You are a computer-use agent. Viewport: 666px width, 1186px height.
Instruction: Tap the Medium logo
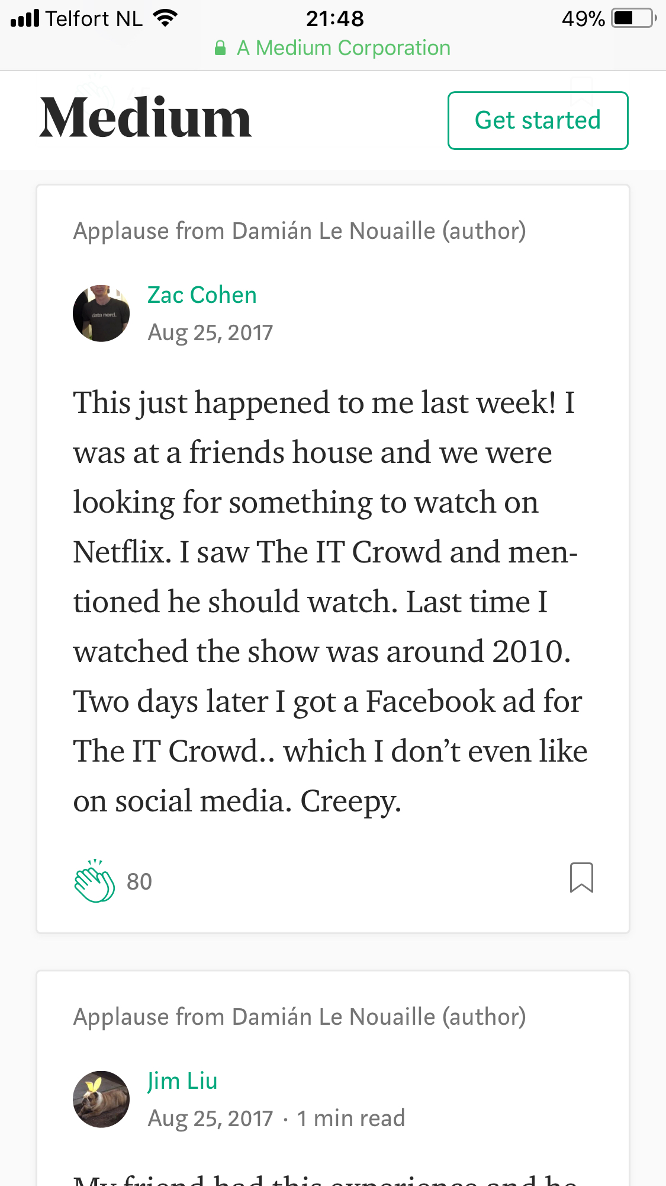coord(146,119)
